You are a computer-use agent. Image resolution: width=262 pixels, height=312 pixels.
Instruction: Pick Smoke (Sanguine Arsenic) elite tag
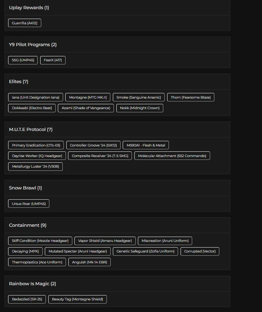click(x=139, y=97)
